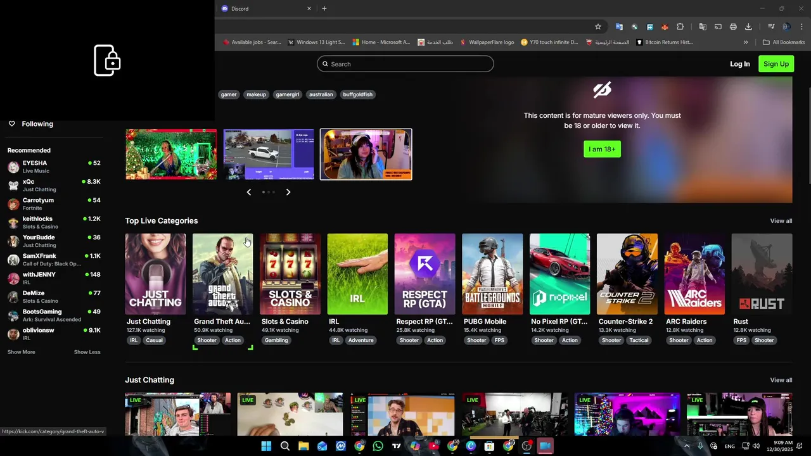The height and width of the screenshot is (456, 811).
Task: View all Just Chatting streams
Action: pyautogui.click(x=781, y=380)
